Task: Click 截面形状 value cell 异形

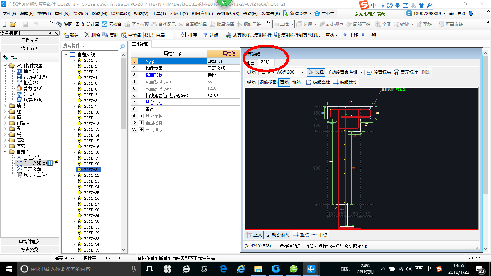Action: (223, 75)
